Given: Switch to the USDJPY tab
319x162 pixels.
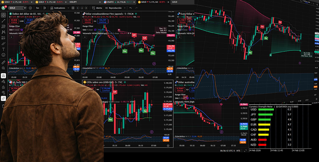Looking at the screenshot, I should (74, 2).
